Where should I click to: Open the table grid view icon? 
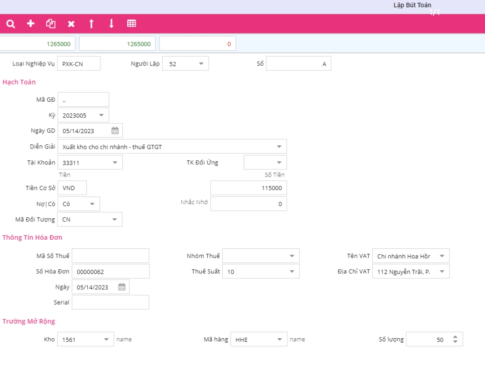tap(131, 24)
